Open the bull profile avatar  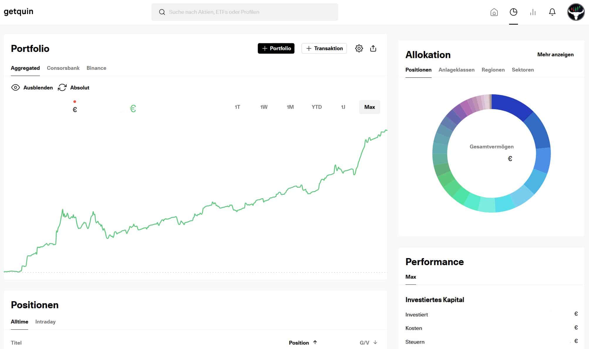[576, 12]
